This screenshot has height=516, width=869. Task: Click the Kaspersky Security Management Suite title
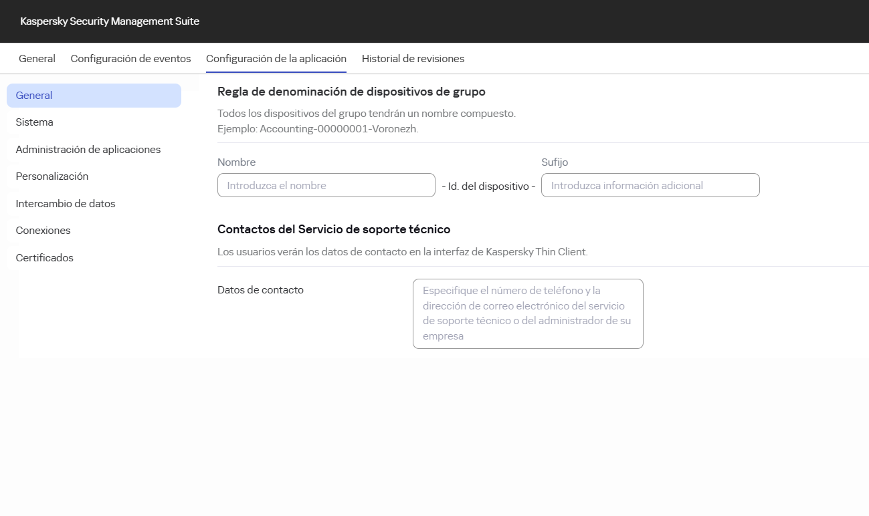(x=109, y=21)
